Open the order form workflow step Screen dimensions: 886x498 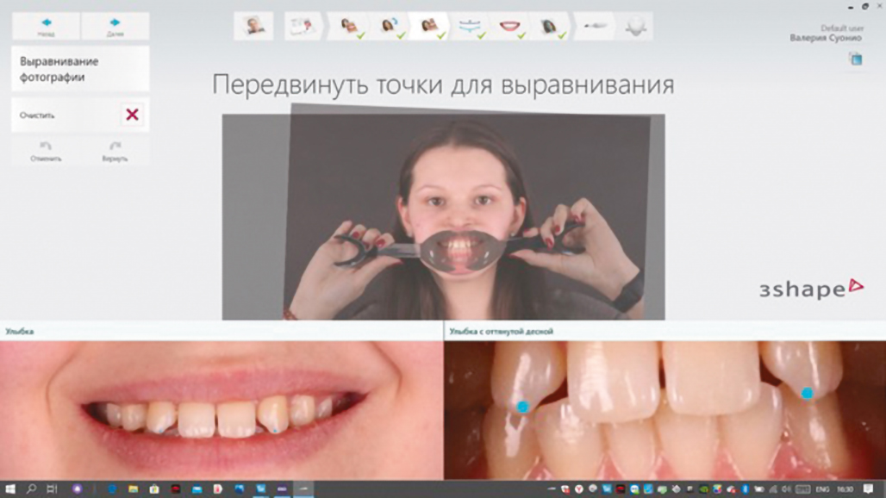[x=302, y=26]
